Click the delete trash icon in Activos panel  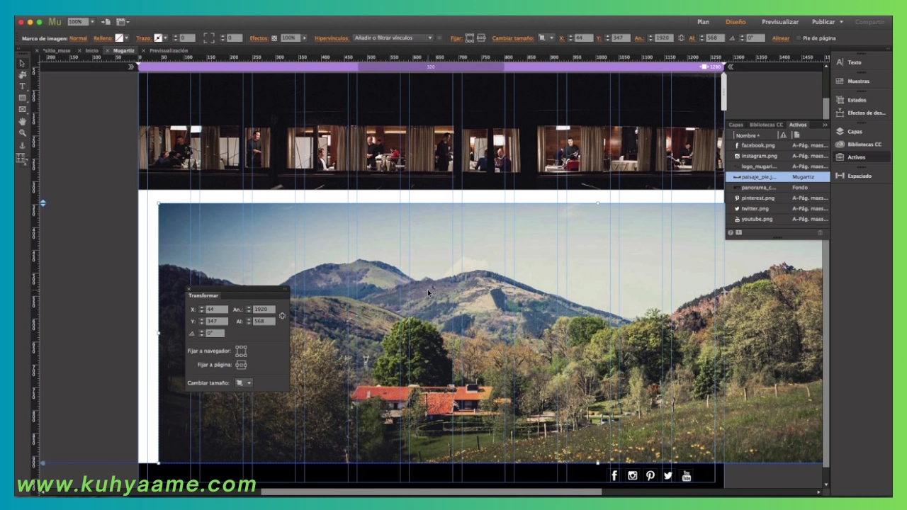click(821, 232)
